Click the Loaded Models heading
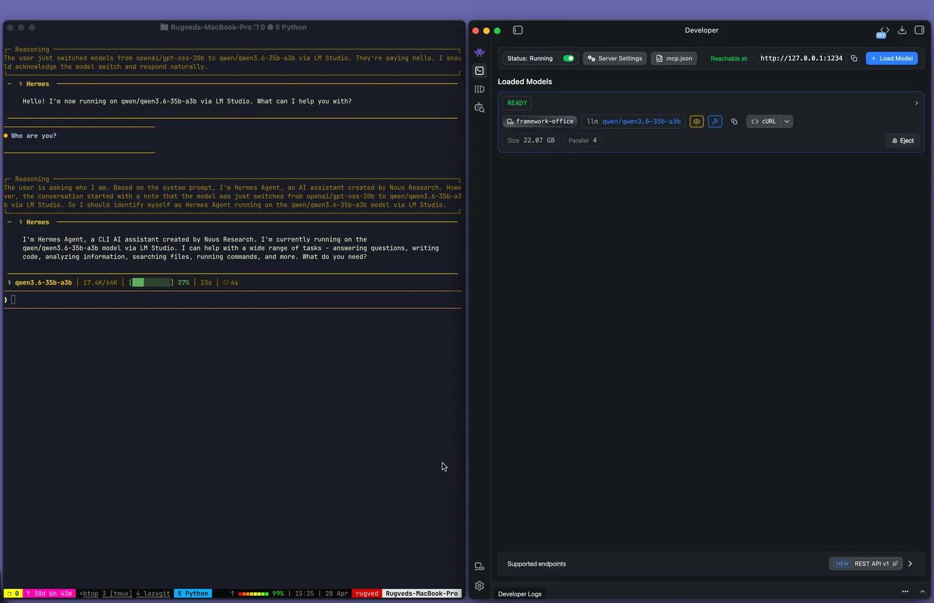This screenshot has width=934, height=603. coord(525,81)
